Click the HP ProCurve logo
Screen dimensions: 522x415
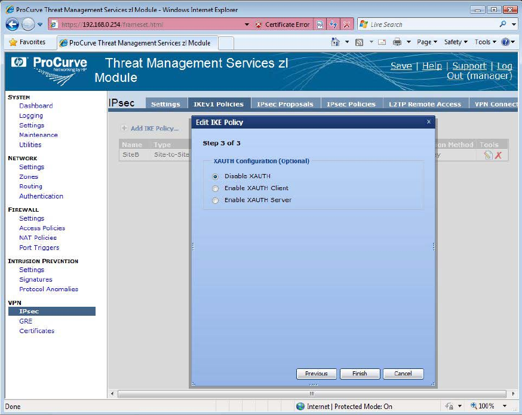click(x=49, y=71)
